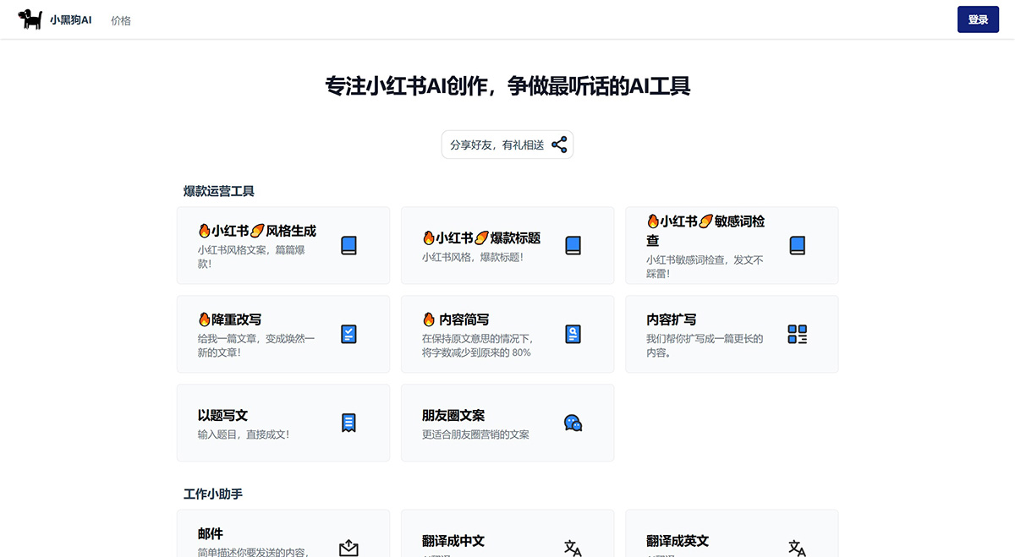
Task: Click the 登录 button at top right
Action: (978, 19)
